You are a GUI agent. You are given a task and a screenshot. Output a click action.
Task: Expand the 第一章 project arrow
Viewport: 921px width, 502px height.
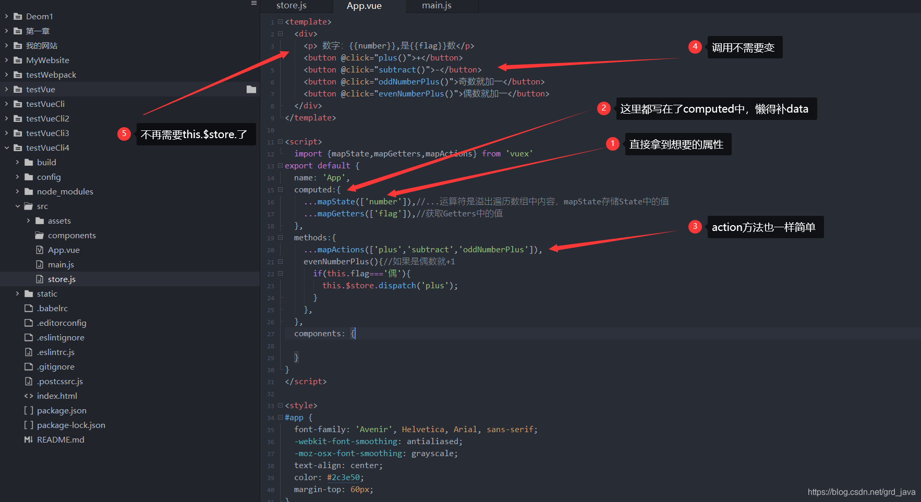pos(6,31)
